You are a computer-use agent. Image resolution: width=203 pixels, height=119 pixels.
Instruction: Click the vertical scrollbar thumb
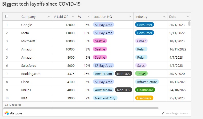189,24
